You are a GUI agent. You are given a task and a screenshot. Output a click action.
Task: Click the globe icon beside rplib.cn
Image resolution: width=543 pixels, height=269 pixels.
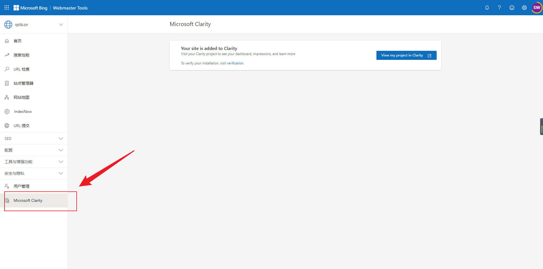(8, 25)
